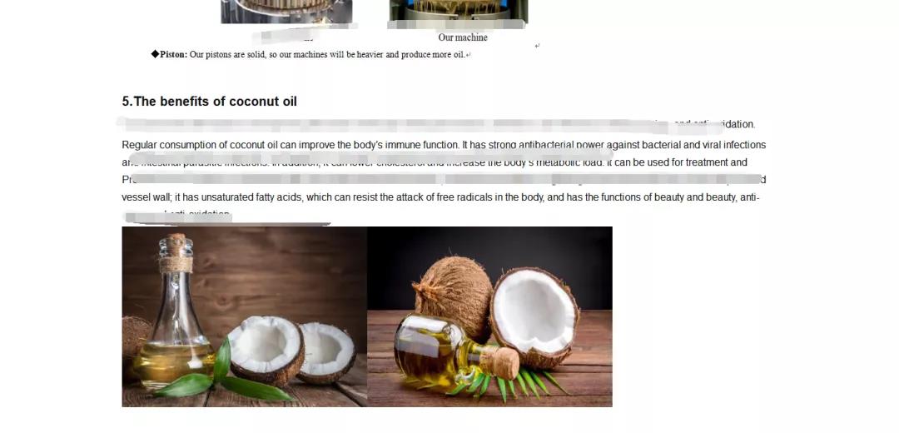This screenshot has height=433, width=899.
Task: Click the diamond bullet before Piston
Action: 155,54
